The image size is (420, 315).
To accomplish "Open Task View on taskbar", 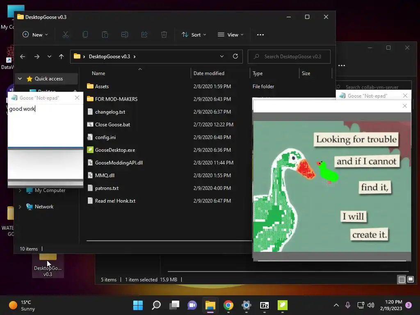I will coord(174,305).
